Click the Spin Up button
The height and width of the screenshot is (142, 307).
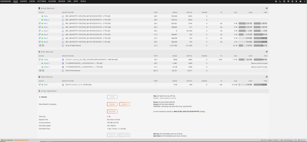112,135
